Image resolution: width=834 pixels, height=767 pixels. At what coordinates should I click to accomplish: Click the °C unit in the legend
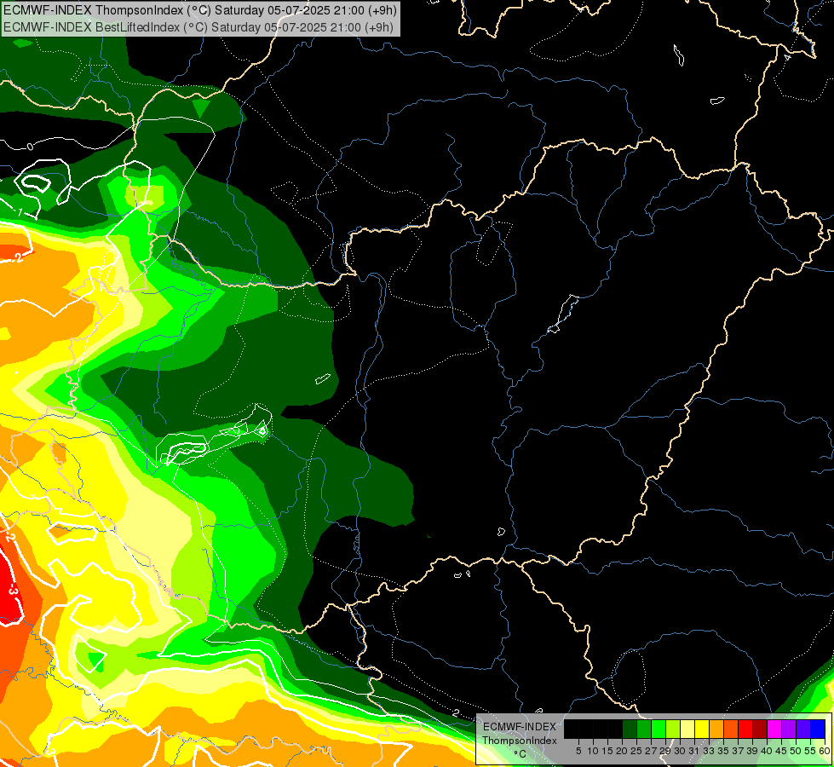pyautogui.click(x=520, y=754)
